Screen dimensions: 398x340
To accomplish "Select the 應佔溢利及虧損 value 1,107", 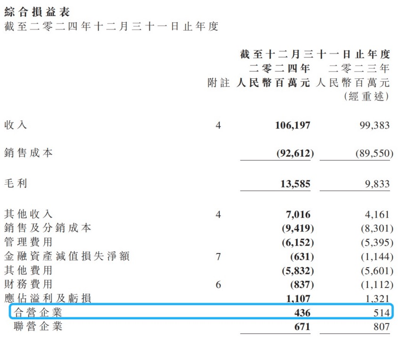I will tap(297, 298).
